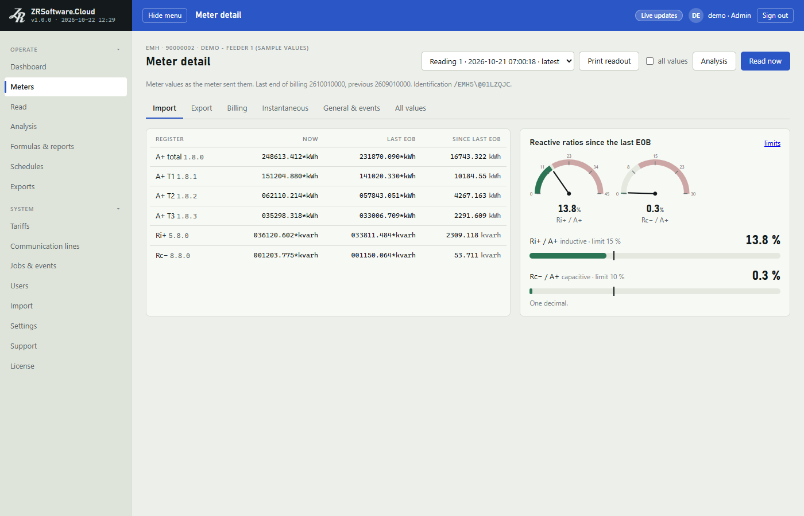Open the Instantaneous tab
The image size is (804, 516).
[x=285, y=108]
